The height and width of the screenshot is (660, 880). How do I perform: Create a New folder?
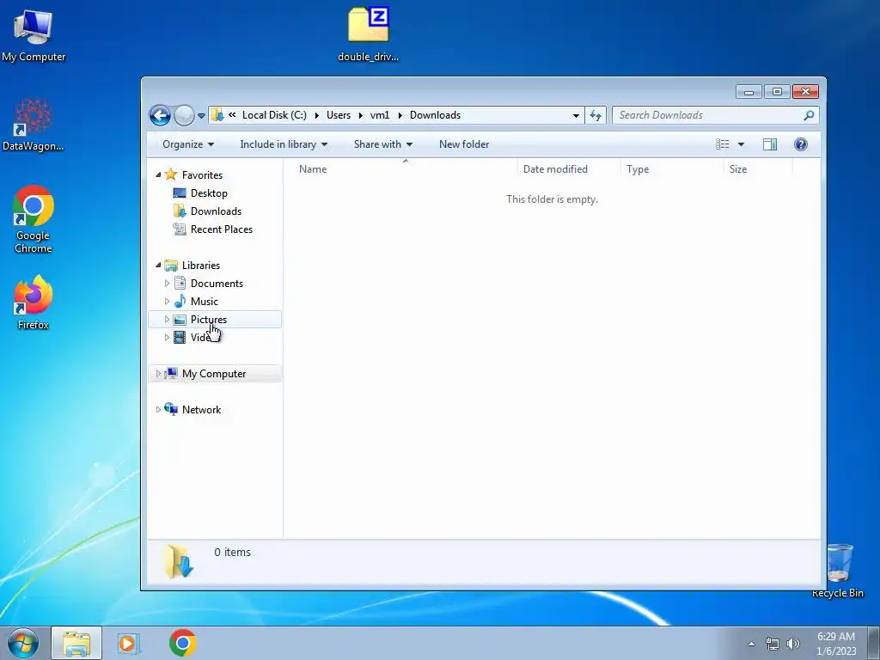(x=464, y=144)
